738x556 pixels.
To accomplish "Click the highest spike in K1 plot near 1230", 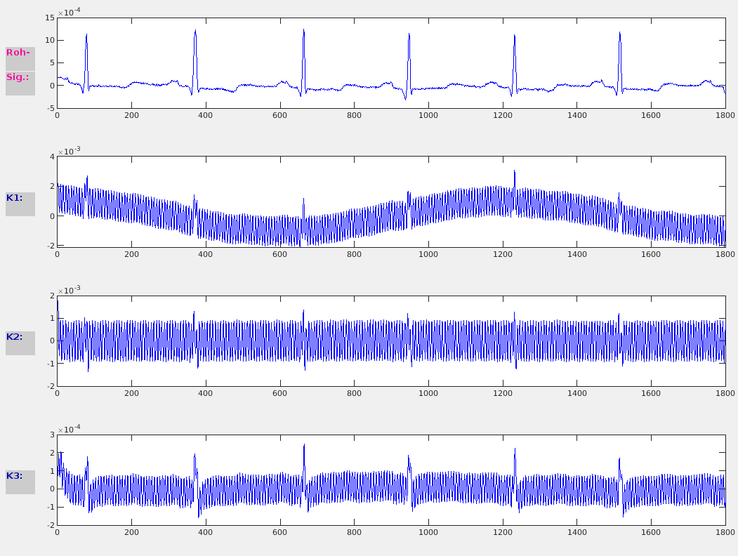I will pos(514,173).
